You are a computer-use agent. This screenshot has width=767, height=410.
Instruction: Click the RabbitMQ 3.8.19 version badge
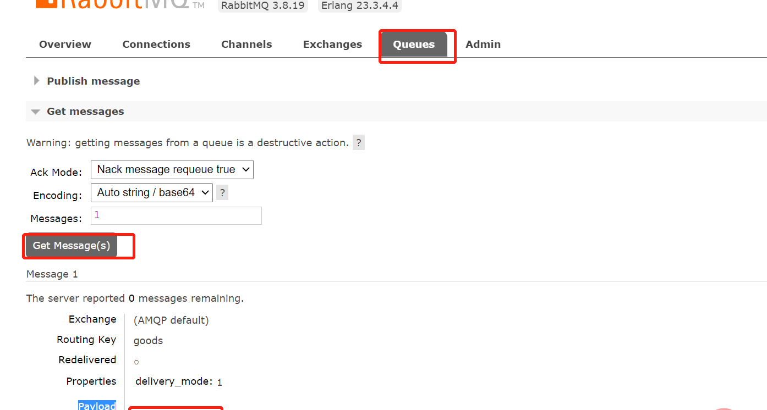[x=262, y=6]
